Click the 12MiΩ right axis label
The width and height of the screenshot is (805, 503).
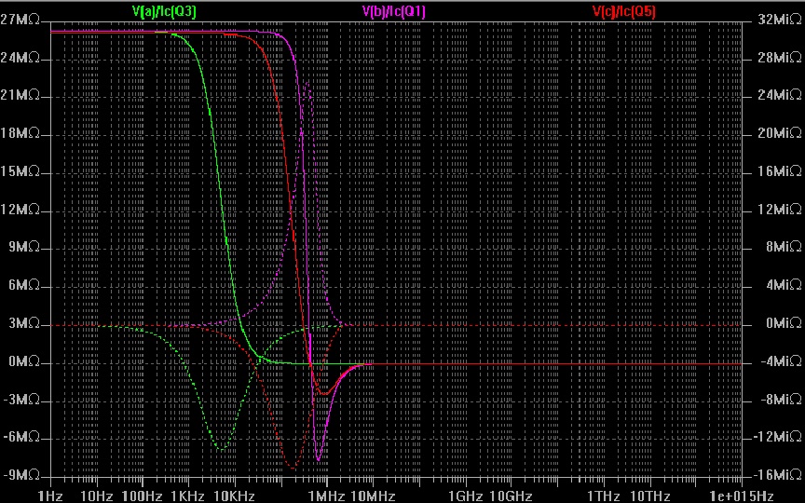click(779, 210)
